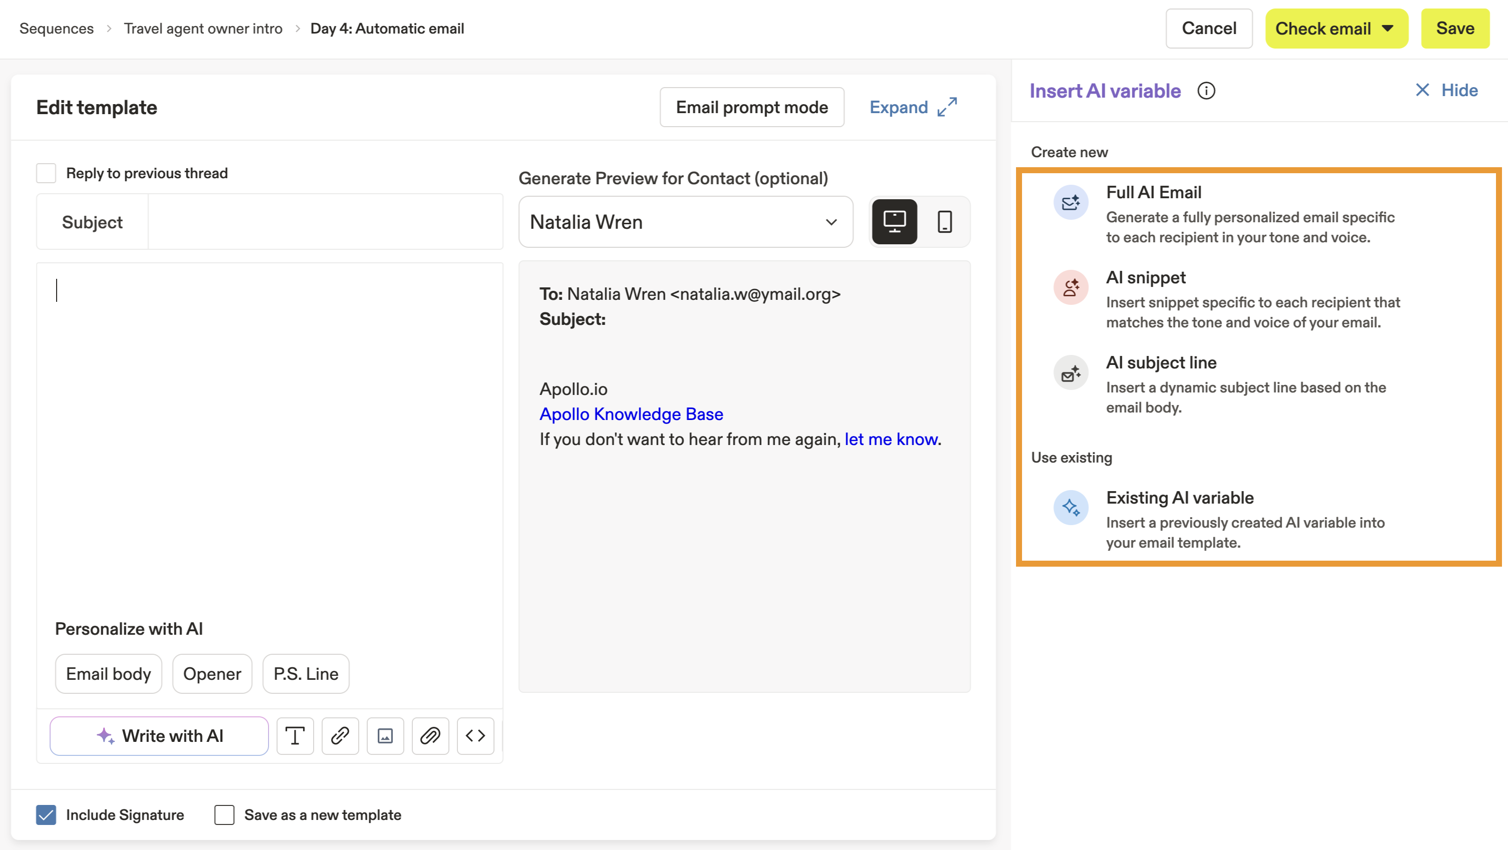
Task: Open Travel agent owner intro breadcrumb
Action: [x=202, y=29]
